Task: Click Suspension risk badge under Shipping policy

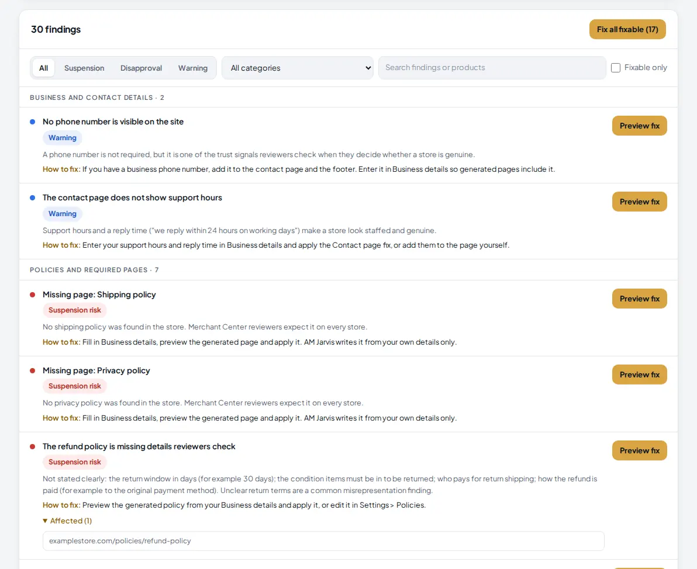Action: coord(75,310)
